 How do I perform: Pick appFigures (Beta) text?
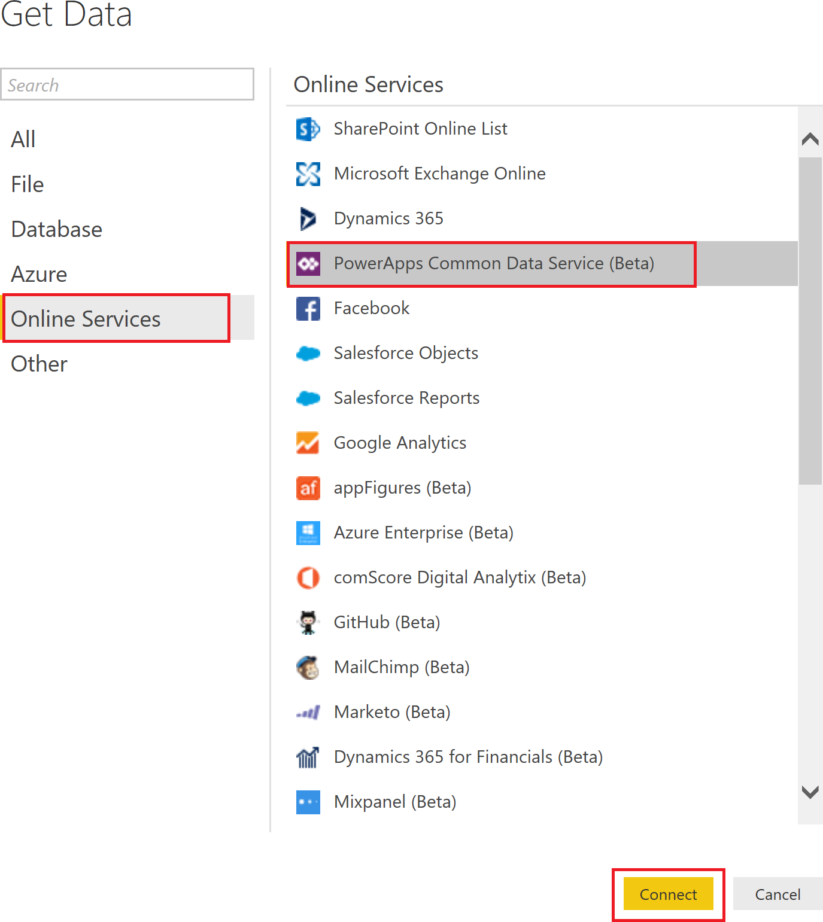(402, 488)
